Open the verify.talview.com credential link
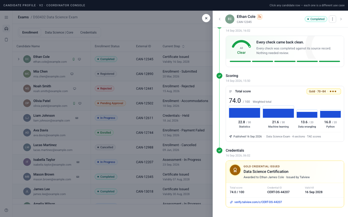Screen dimensions: 348x217 pos(258,202)
